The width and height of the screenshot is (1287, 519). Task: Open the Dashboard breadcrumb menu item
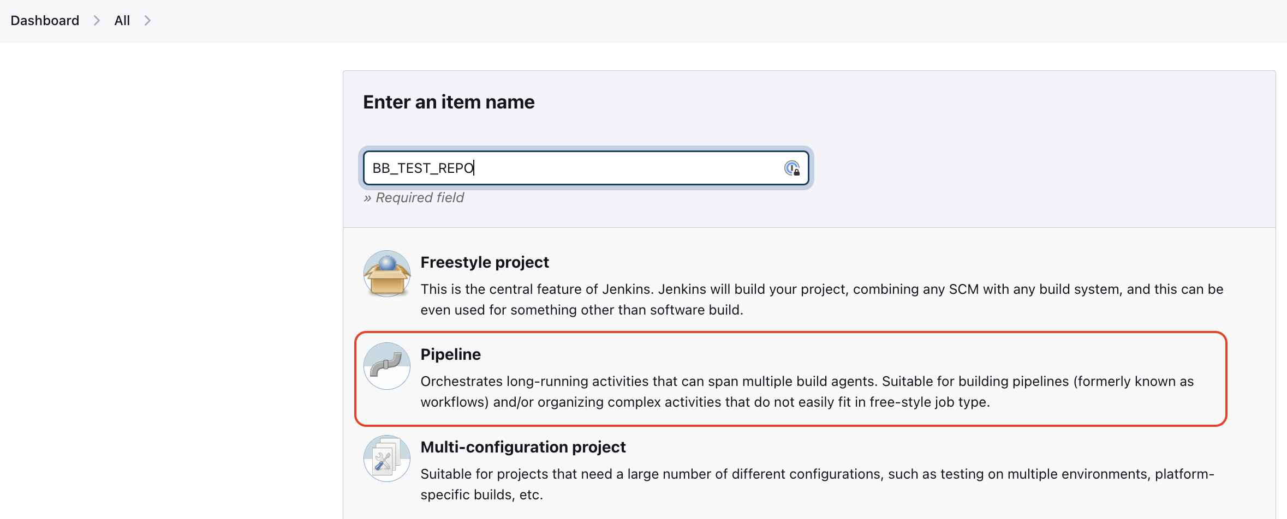44,20
